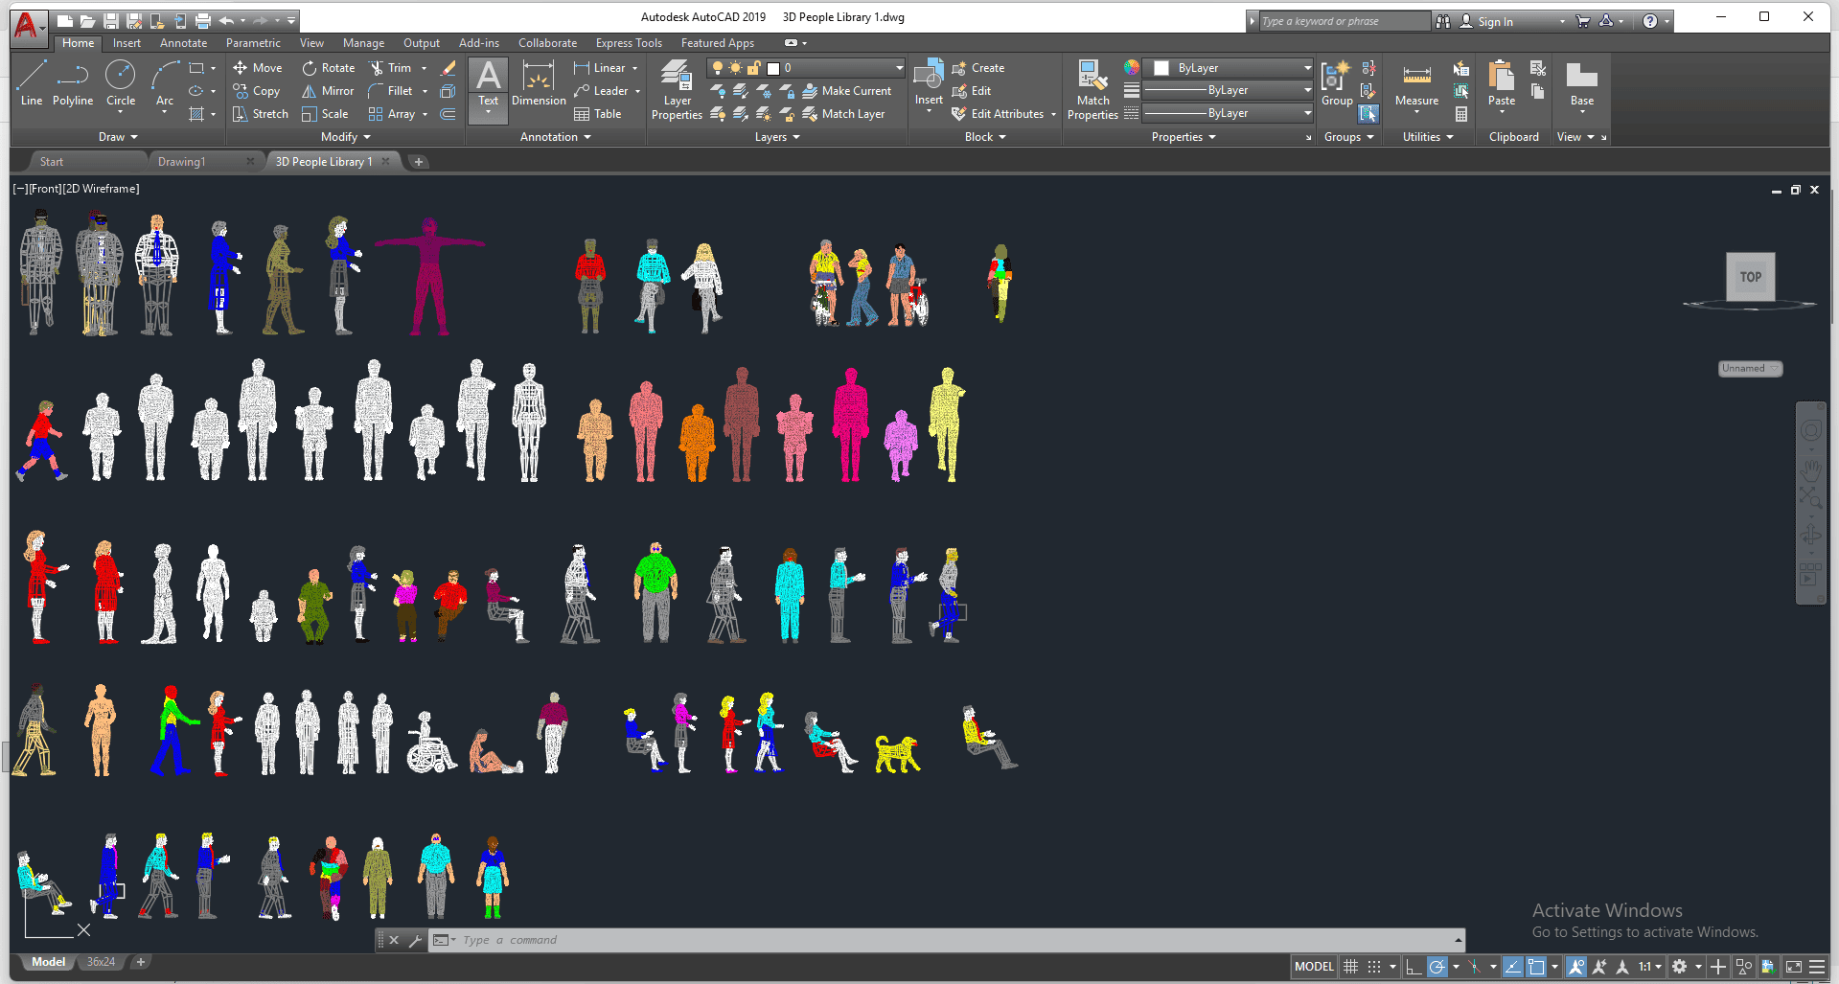
Task: Switch to the Drawing1 document tab
Action: click(x=182, y=162)
